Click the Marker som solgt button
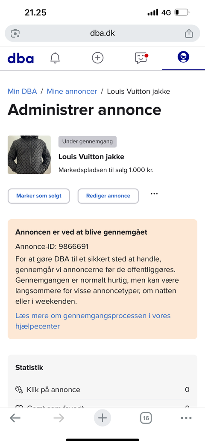Viewport: 205px width, 445px height. (x=39, y=196)
